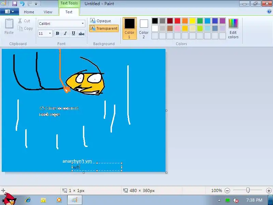Toggle Italic text formatting
The height and width of the screenshot is (205, 273).
coord(65,33)
